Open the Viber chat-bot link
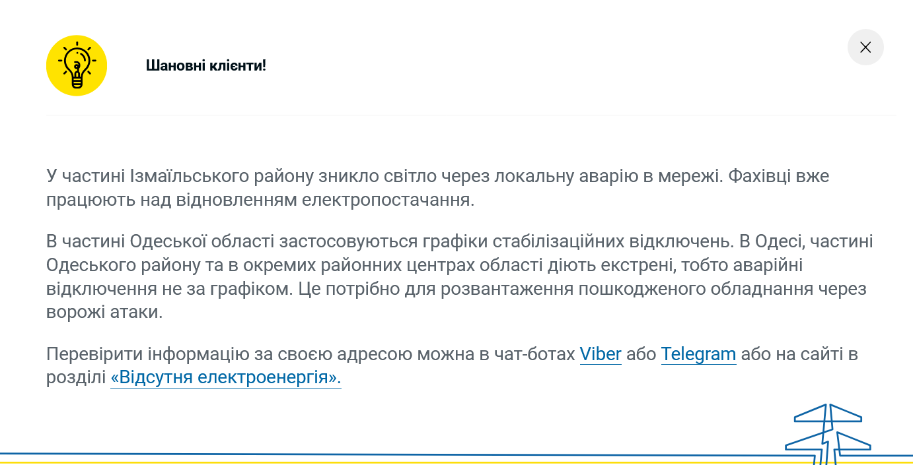This screenshot has height=465, width=913. pyautogui.click(x=600, y=354)
